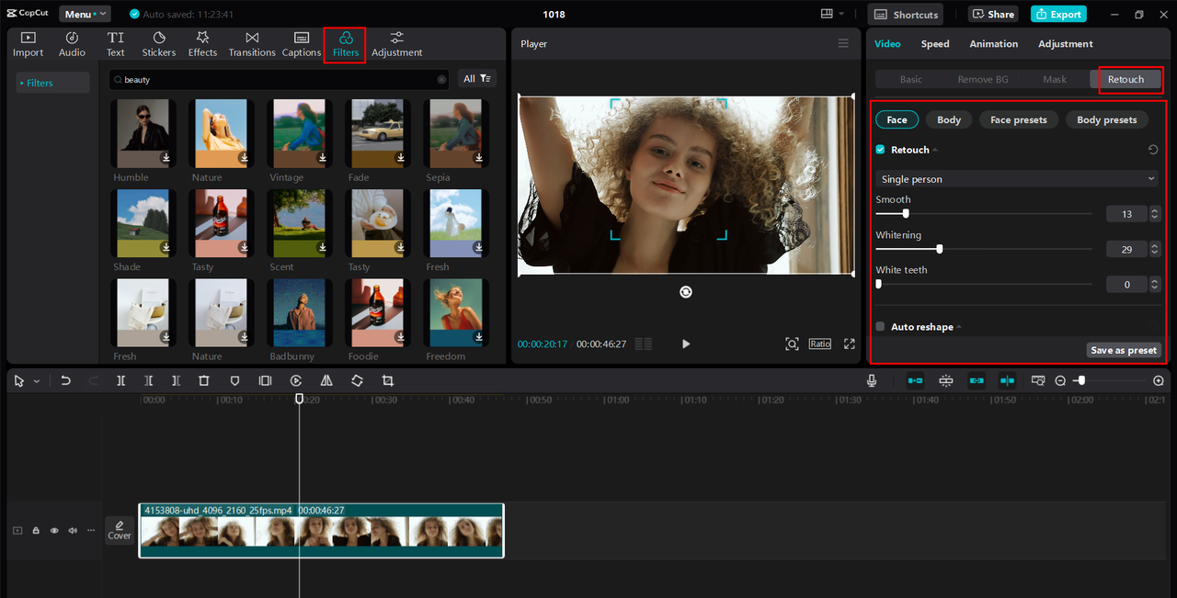Undo the last edit in timeline toolbar
Screen dimensions: 1177x598
tap(65, 380)
